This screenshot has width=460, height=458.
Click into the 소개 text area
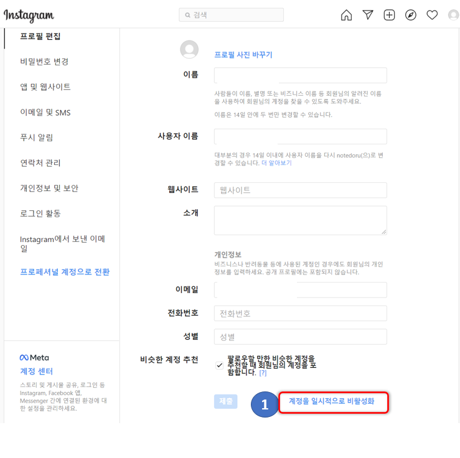[x=301, y=220]
